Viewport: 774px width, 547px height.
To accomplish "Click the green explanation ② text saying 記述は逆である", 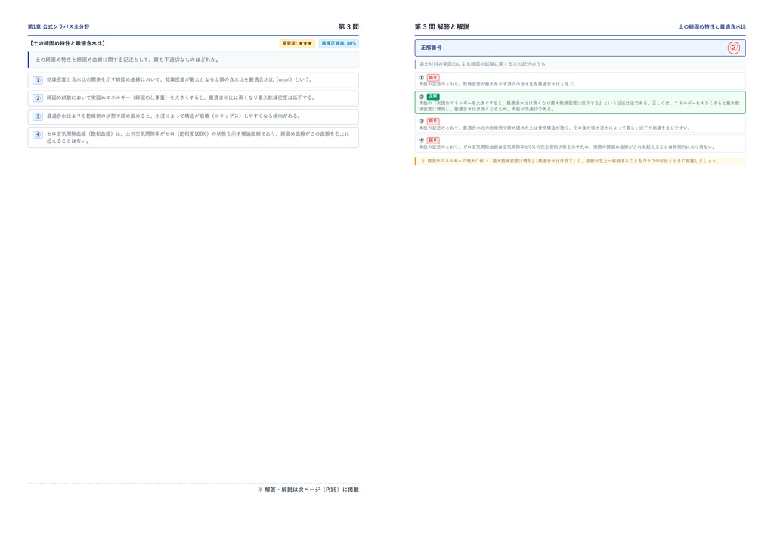I will 579,106.
